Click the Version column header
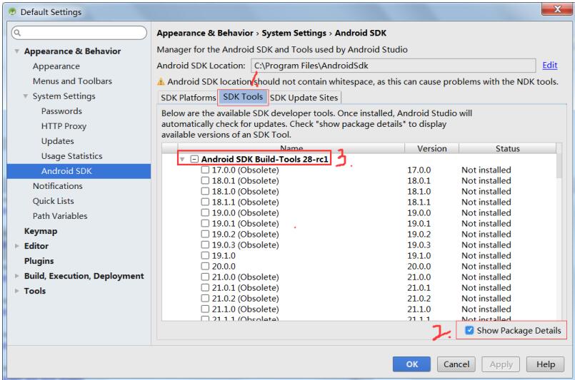The image size is (575, 380). pos(431,148)
